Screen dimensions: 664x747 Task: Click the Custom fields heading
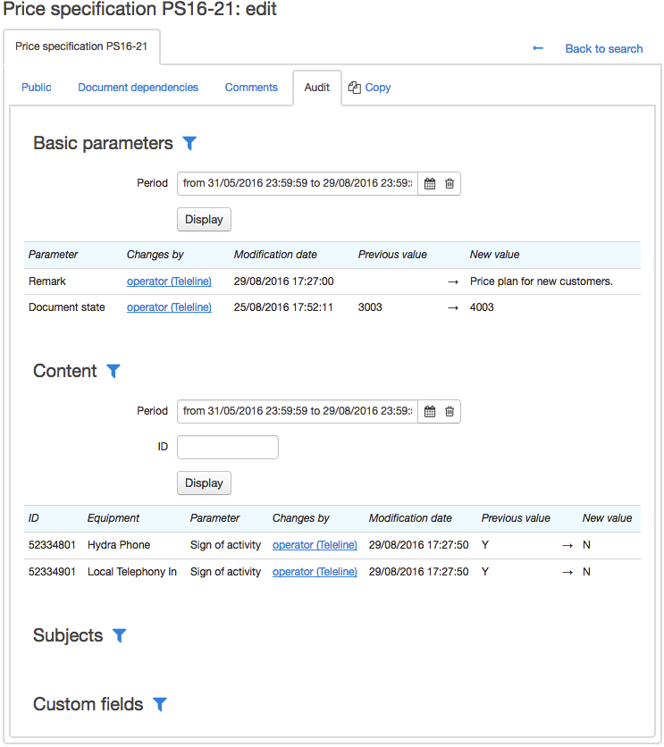coord(88,704)
